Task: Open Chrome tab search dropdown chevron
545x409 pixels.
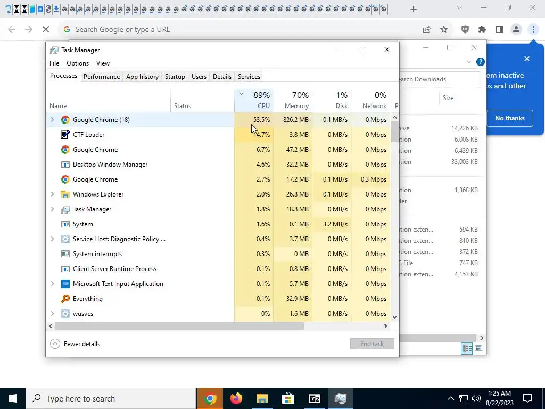Action: [x=459, y=7]
